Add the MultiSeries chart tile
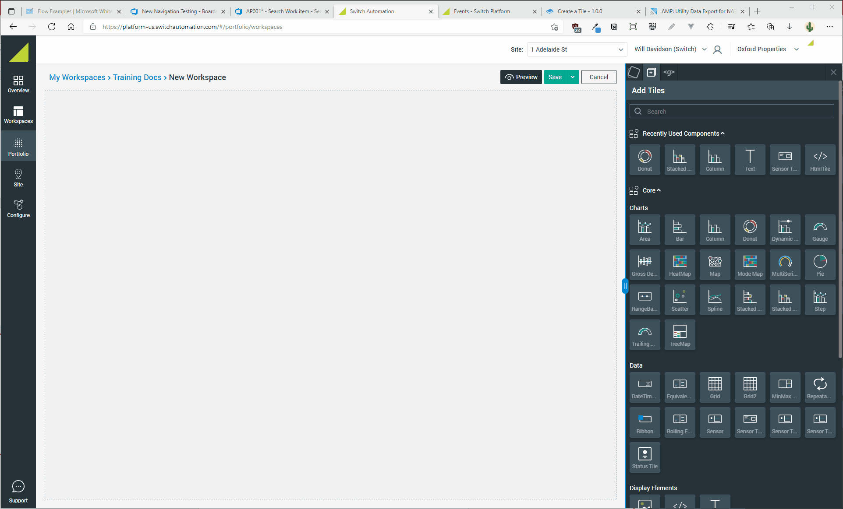Image resolution: width=843 pixels, height=509 pixels. [785, 265]
